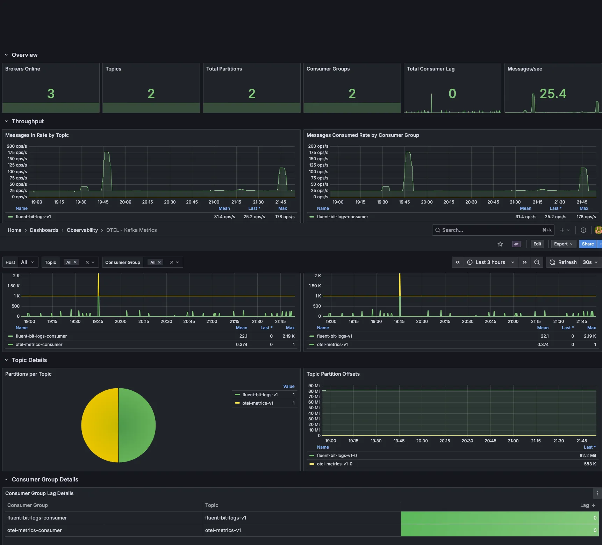Toggle otel-metrics-consumer series in legend
The width and height of the screenshot is (602, 545).
tap(39, 345)
